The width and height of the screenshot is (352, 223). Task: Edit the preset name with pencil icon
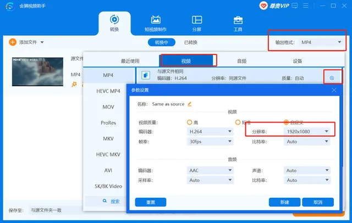(189, 104)
